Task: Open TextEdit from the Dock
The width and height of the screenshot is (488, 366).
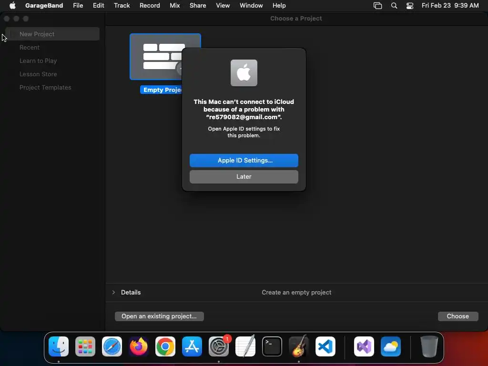Action: [x=245, y=346]
